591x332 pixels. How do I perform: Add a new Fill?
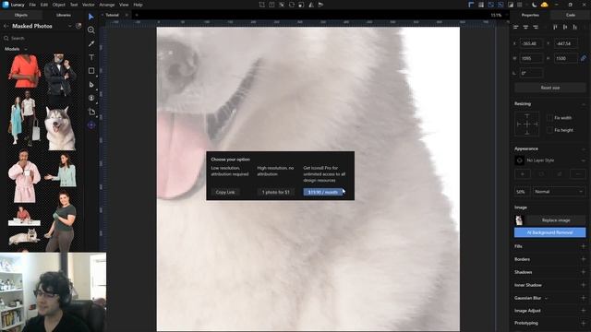point(583,246)
